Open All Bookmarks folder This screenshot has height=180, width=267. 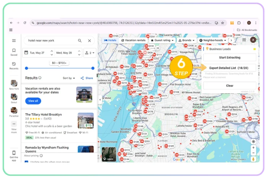coord(247,30)
